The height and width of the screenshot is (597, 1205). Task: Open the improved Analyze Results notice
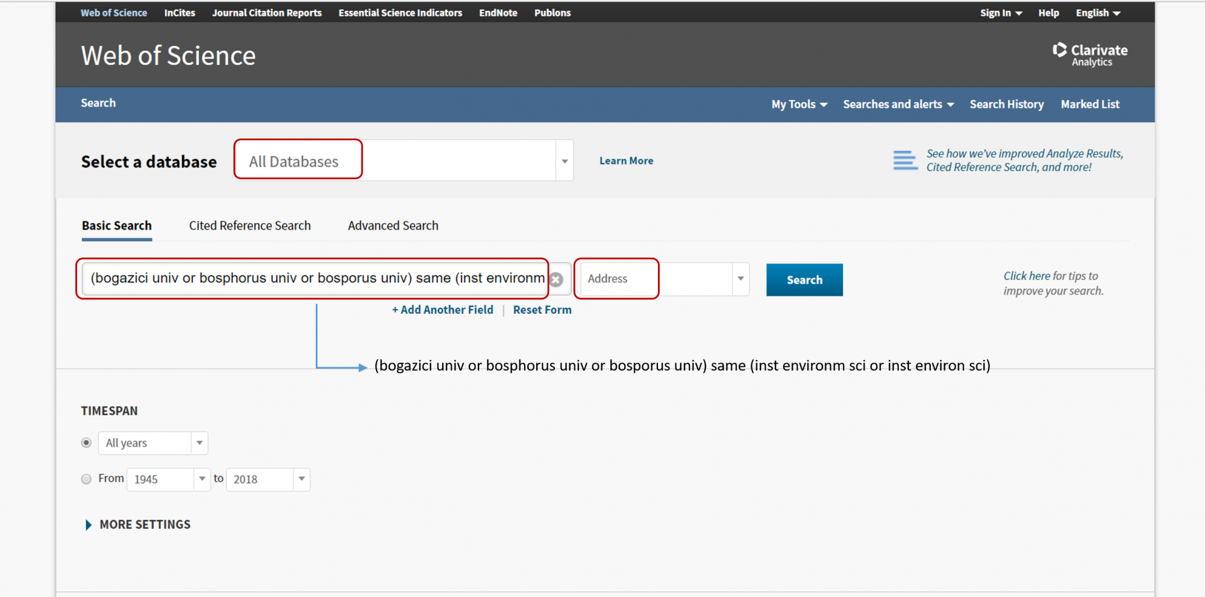pos(1024,160)
